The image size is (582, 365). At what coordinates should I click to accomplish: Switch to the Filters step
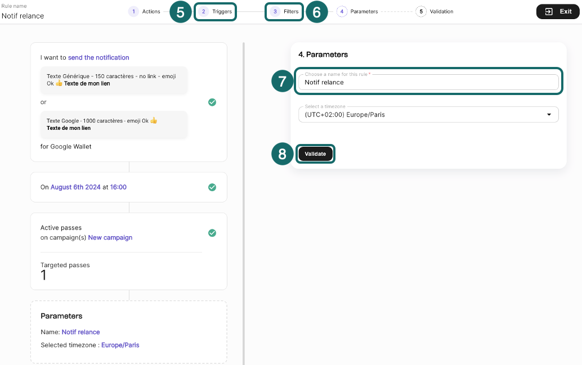[x=284, y=11]
